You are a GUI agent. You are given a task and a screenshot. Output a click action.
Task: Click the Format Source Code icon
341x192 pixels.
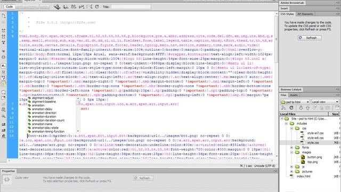click(x=4, y=137)
